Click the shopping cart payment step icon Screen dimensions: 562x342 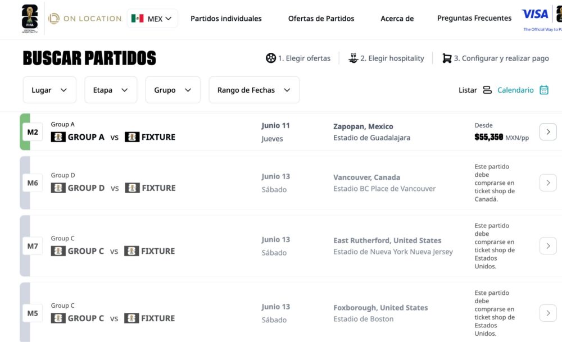(x=447, y=58)
